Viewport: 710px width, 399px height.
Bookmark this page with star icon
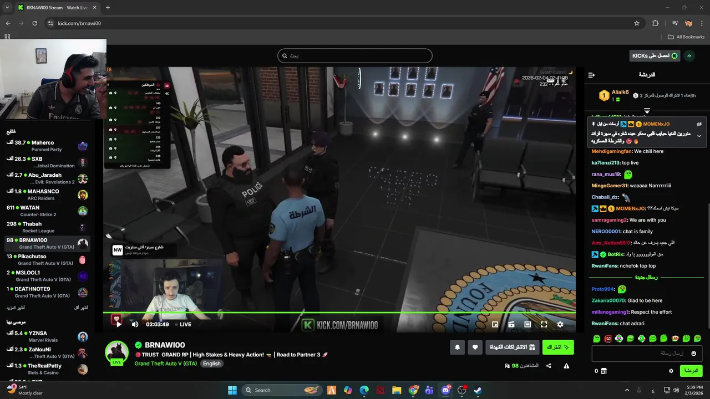637,23
